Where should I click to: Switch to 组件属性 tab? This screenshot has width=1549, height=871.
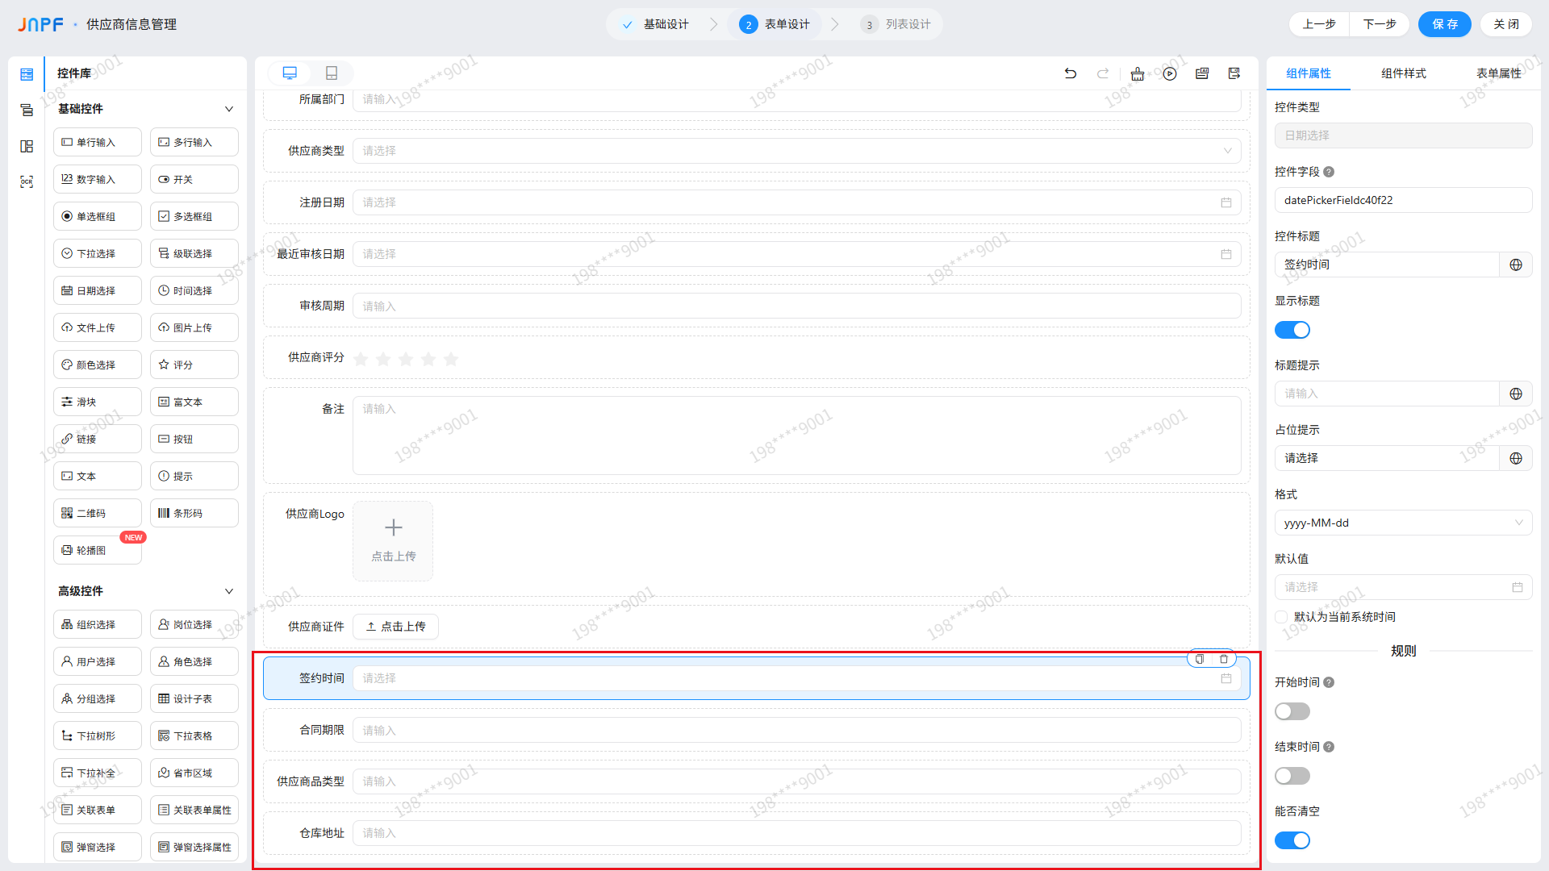pos(1309,73)
